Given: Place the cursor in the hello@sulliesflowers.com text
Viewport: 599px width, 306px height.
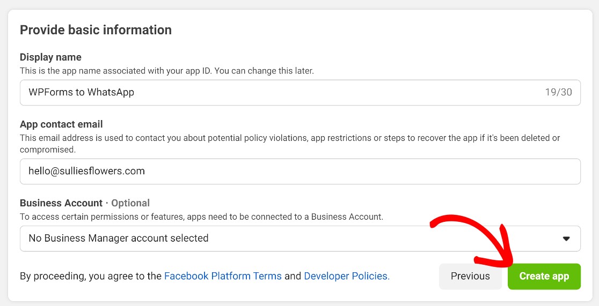Looking at the screenshot, I should click(87, 171).
